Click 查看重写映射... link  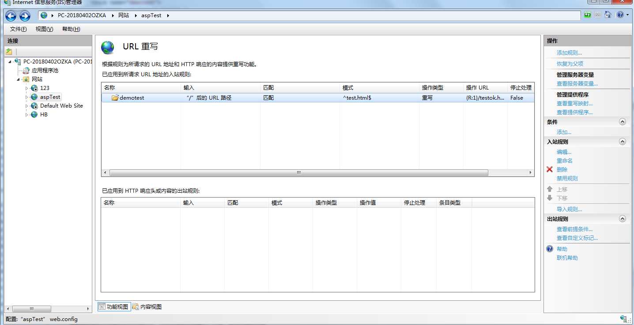[574, 104]
